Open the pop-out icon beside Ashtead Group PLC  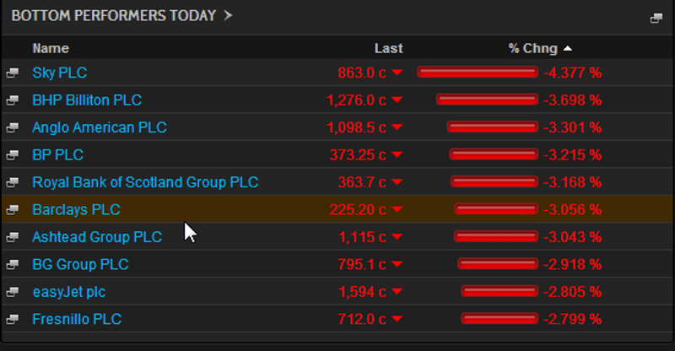(x=13, y=237)
